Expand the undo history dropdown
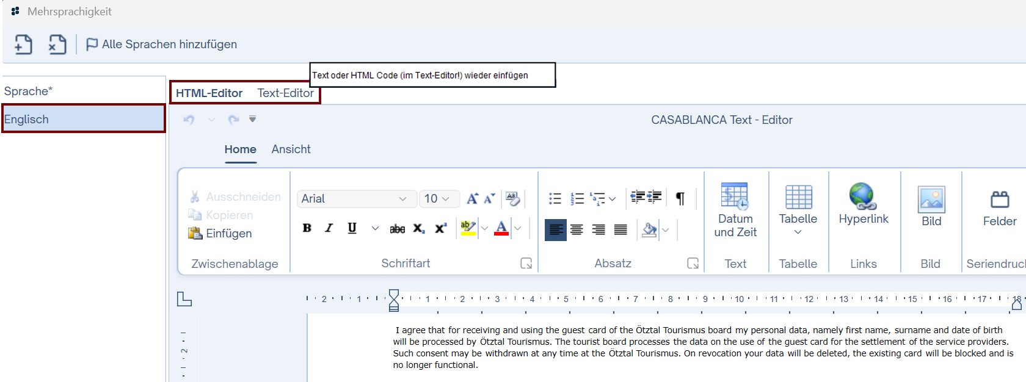1026x382 pixels. (211, 120)
